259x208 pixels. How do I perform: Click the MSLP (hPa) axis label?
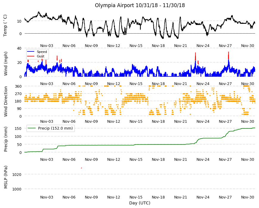(x=6, y=177)
